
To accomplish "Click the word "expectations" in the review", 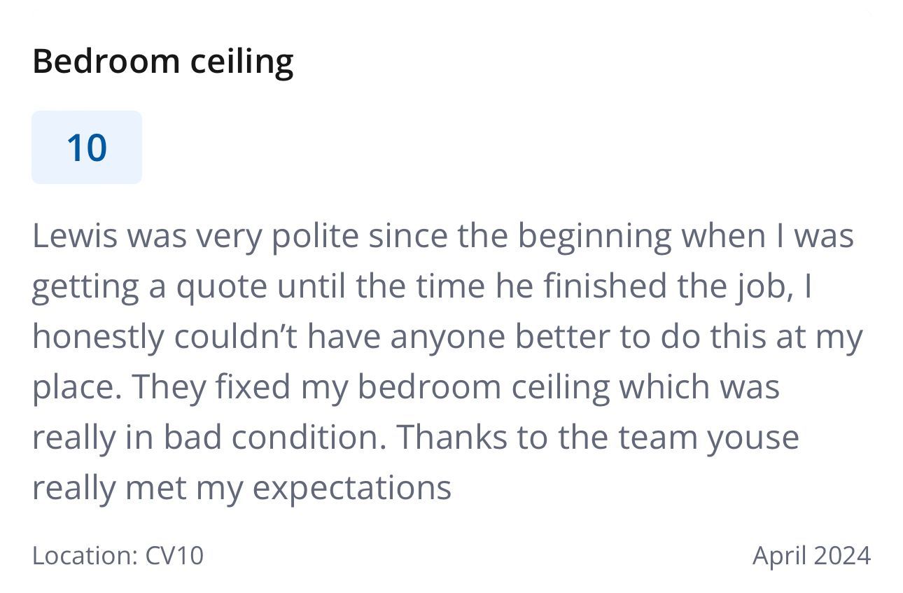I will (351, 488).
